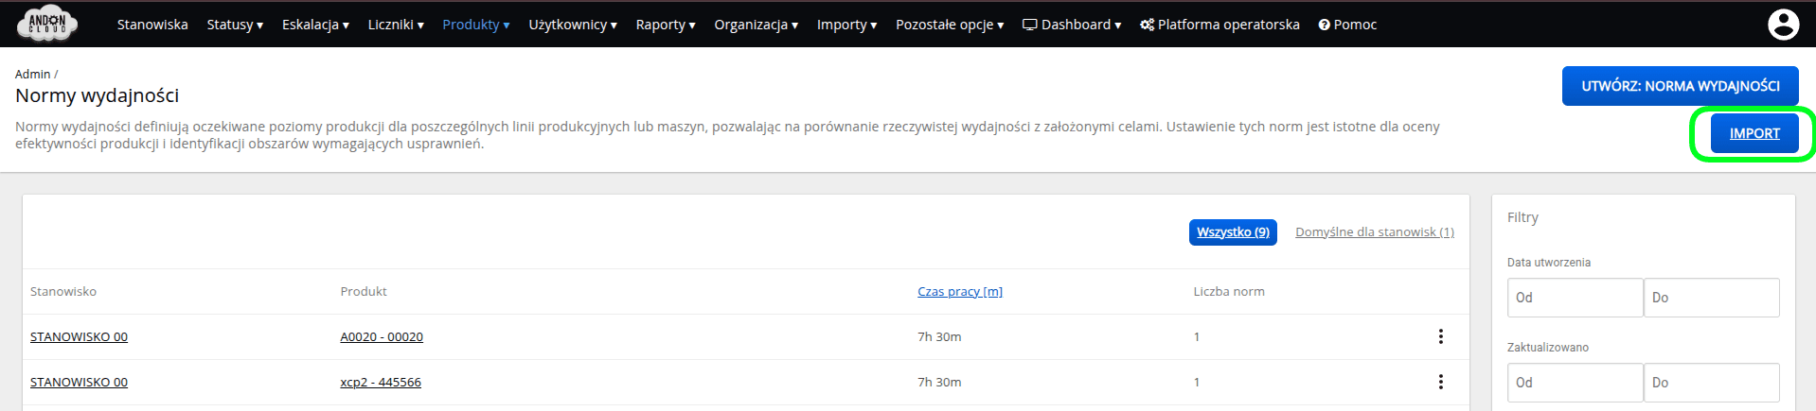Go to Stanowiska menu item
This screenshot has width=1816, height=411.
click(x=152, y=25)
